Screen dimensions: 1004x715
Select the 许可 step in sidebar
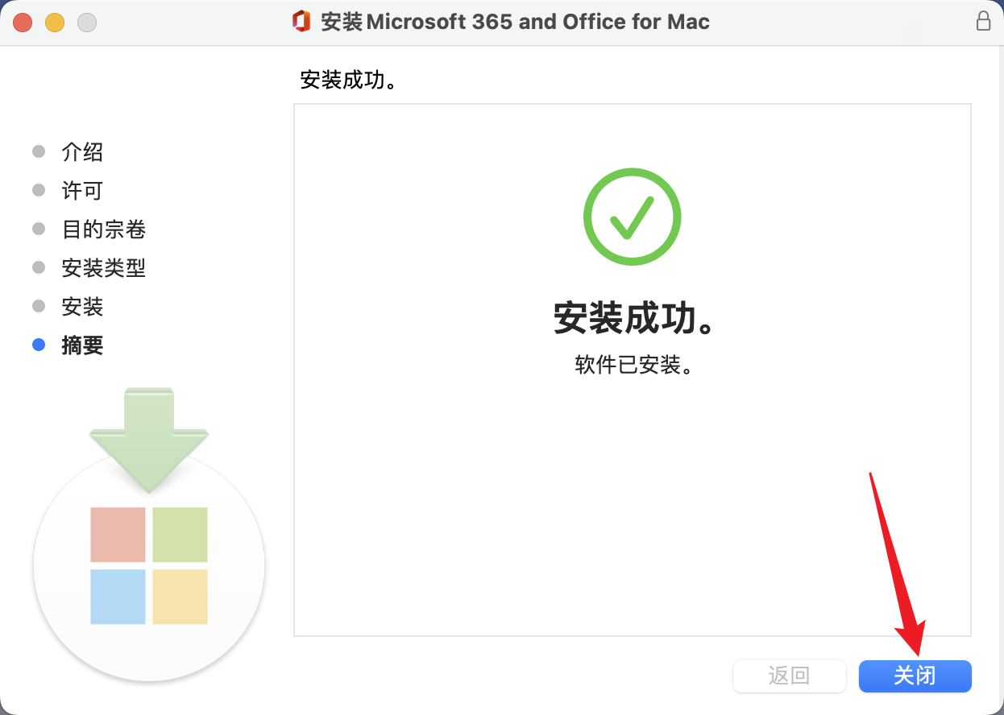coord(82,191)
